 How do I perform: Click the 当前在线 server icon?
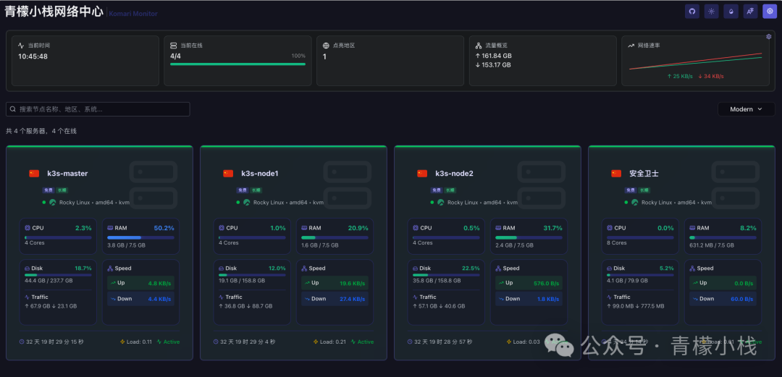(x=174, y=46)
